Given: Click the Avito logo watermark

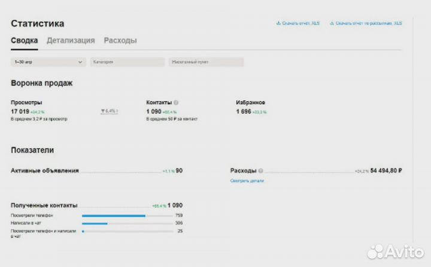Looking at the screenshot, I should [394, 251].
